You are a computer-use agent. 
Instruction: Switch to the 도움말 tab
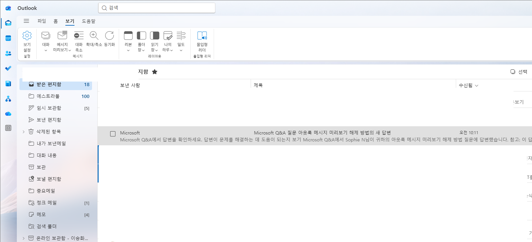click(x=89, y=21)
